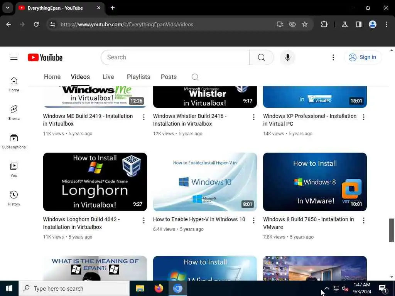The height and width of the screenshot is (296, 395).
Task: Open the network tray icon
Action: 336,288
